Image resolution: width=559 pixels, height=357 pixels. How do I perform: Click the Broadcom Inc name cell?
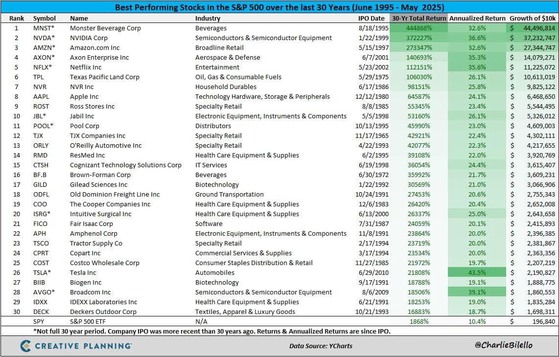coord(90,292)
